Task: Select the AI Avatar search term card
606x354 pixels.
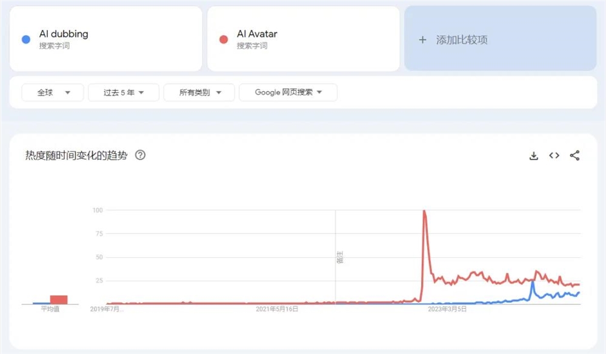Action: point(303,38)
